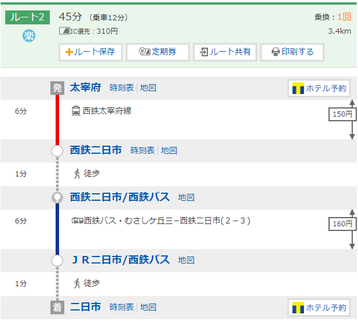Click ホテル予約 beside 太宰府
Screen dimensions: 358x325
click(x=319, y=88)
